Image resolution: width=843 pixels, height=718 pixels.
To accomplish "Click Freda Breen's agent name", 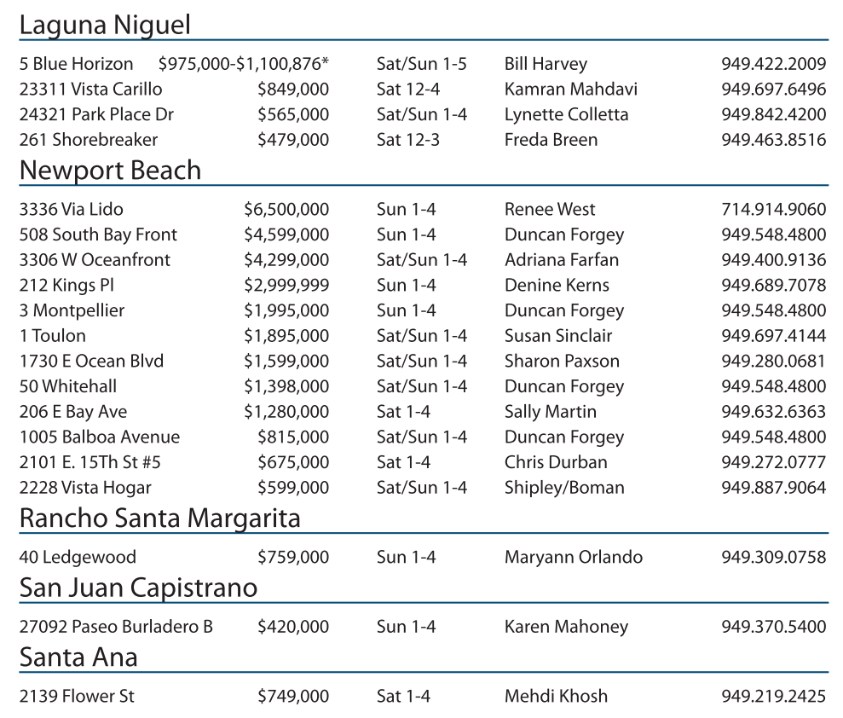I will pos(551,140).
